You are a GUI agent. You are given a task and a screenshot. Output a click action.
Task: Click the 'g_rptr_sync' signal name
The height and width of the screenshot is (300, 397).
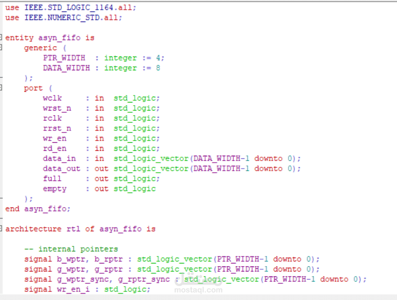(144, 280)
